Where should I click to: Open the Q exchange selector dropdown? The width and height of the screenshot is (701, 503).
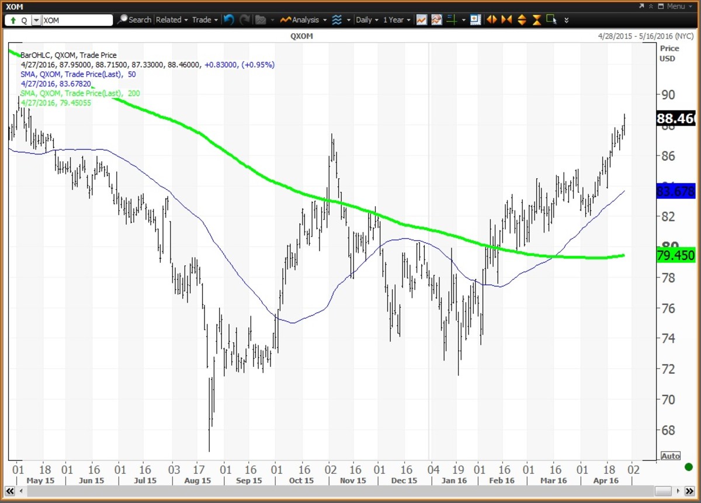tap(36, 20)
